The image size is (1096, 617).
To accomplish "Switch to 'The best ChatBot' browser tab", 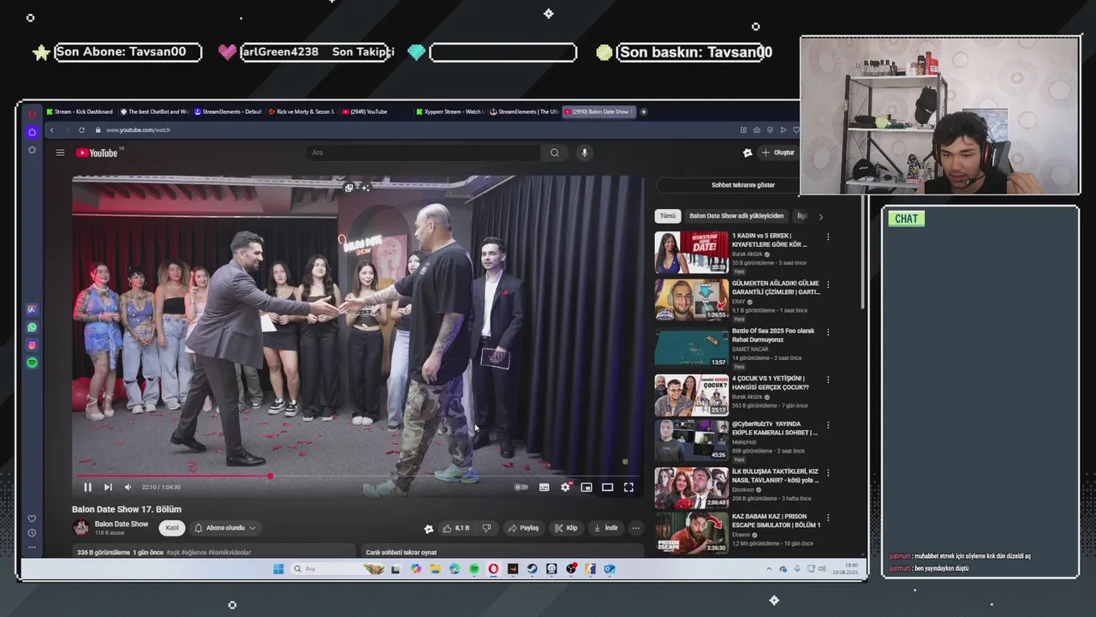I will [154, 111].
